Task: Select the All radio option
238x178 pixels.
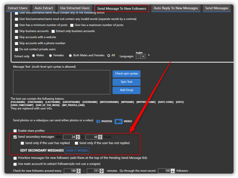Action: 109,55
